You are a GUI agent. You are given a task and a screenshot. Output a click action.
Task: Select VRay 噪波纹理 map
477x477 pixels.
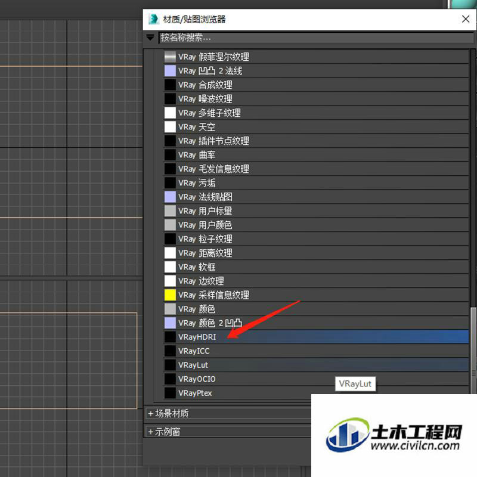pos(316,99)
